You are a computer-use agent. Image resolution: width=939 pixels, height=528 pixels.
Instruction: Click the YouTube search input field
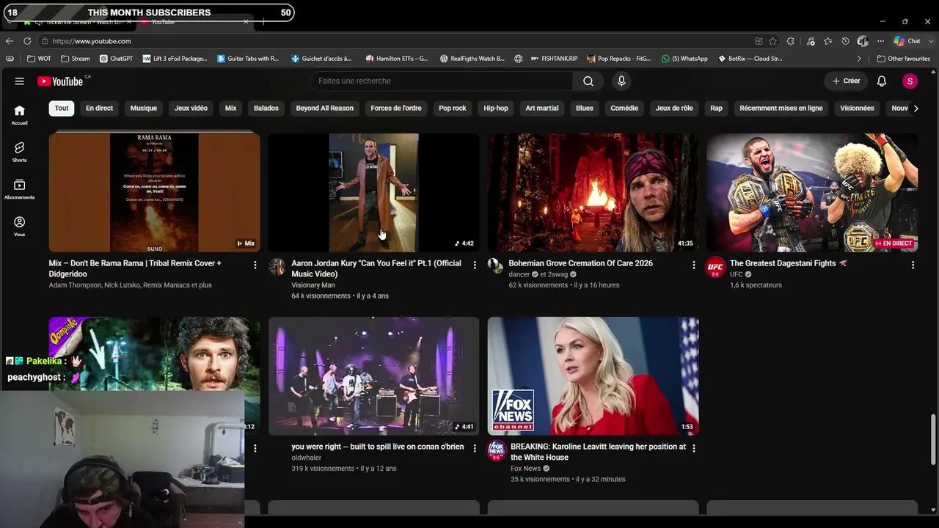pos(442,81)
